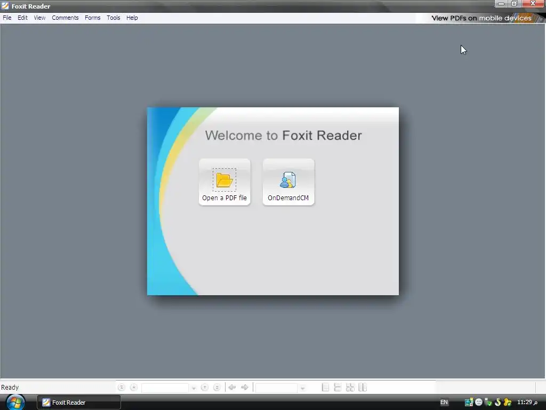546x410 pixels.
Task: Click the previous view left arrow
Action: tap(232, 388)
